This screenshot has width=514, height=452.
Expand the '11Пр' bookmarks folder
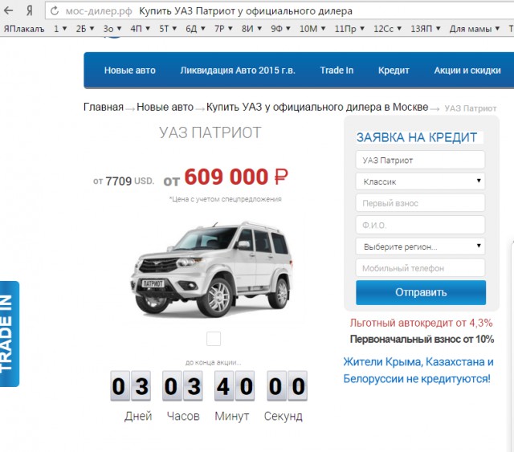[349, 29]
